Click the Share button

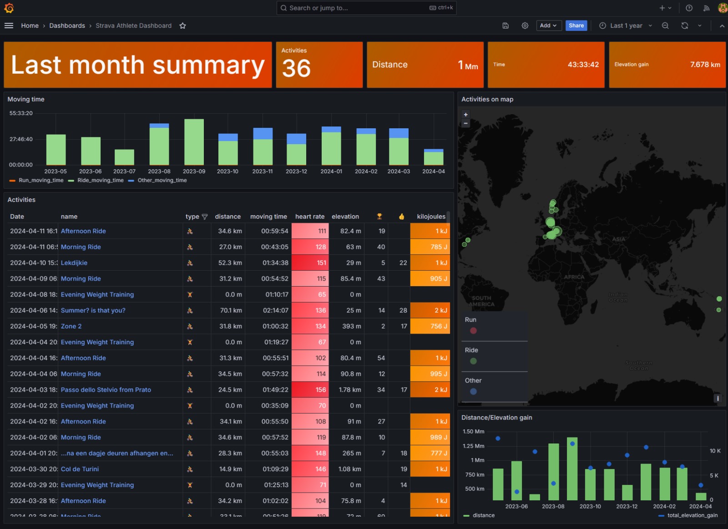click(576, 25)
